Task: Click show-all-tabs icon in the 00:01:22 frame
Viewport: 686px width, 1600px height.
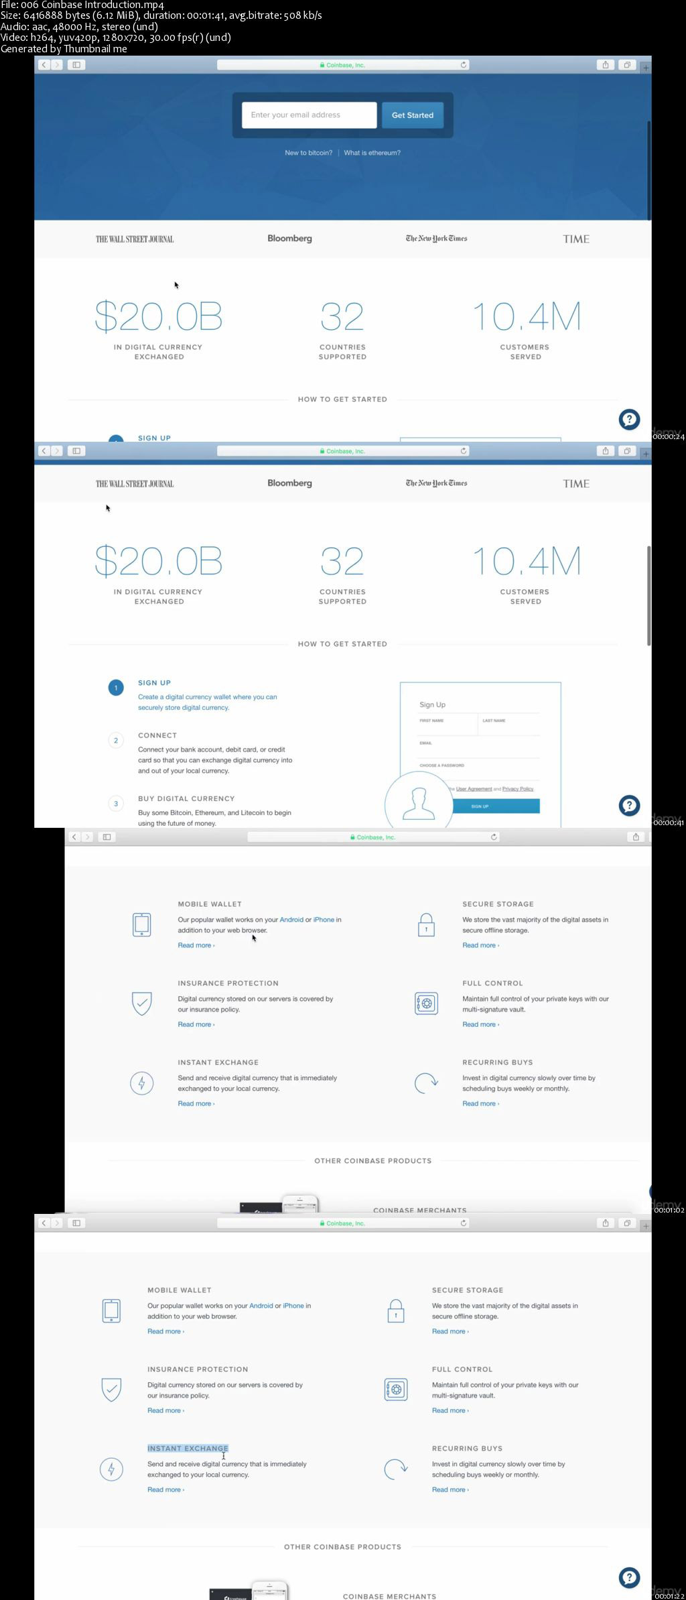Action: tap(627, 1223)
